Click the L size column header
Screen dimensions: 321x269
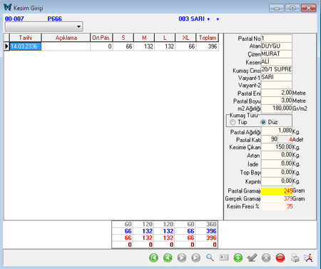[165, 38]
